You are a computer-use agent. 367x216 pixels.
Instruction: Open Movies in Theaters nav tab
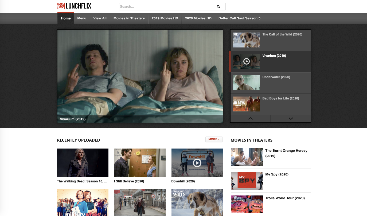[129, 18]
